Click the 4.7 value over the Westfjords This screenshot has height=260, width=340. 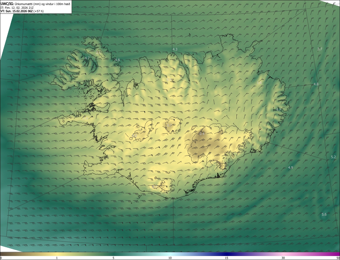click(87, 58)
